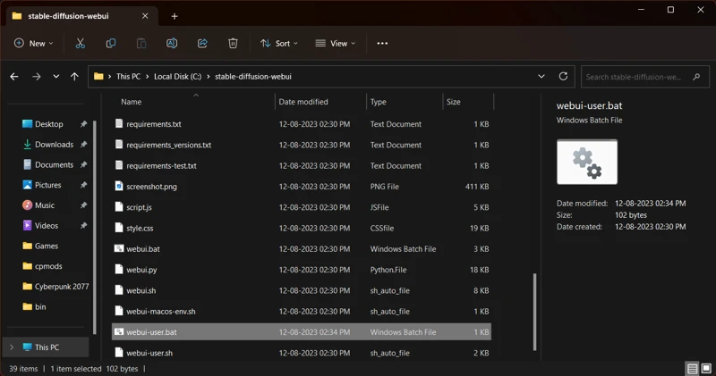Click the Documents icon in sidebar
716x376 pixels.
coord(28,164)
